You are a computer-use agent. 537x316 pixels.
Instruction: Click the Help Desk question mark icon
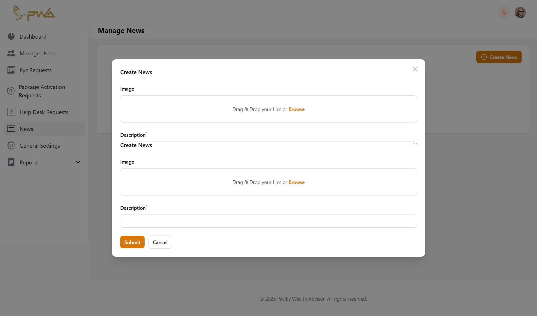point(11,112)
